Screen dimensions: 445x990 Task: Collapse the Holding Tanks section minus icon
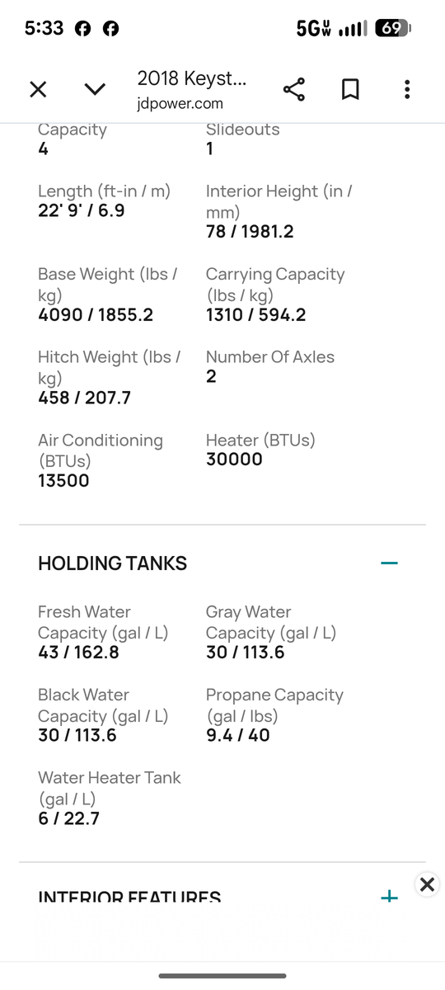click(x=389, y=563)
